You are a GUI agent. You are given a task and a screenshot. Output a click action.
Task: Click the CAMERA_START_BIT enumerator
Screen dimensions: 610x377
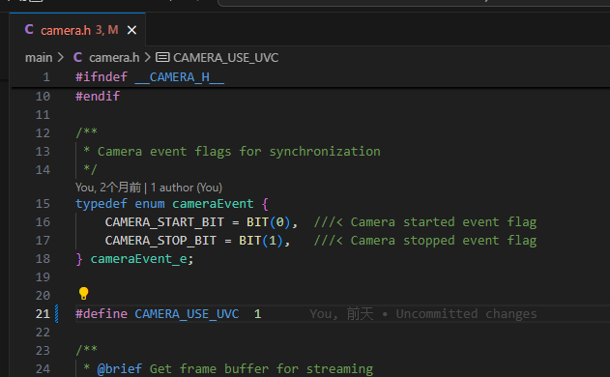pyautogui.click(x=164, y=221)
